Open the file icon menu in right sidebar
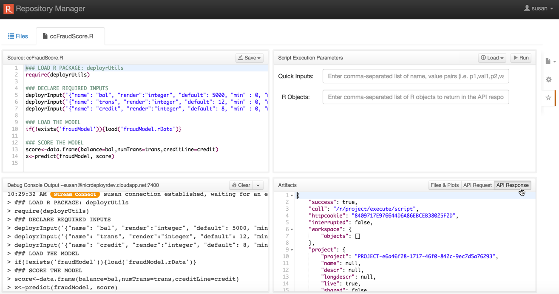Image resolution: width=559 pixels, height=294 pixels. coord(550,61)
